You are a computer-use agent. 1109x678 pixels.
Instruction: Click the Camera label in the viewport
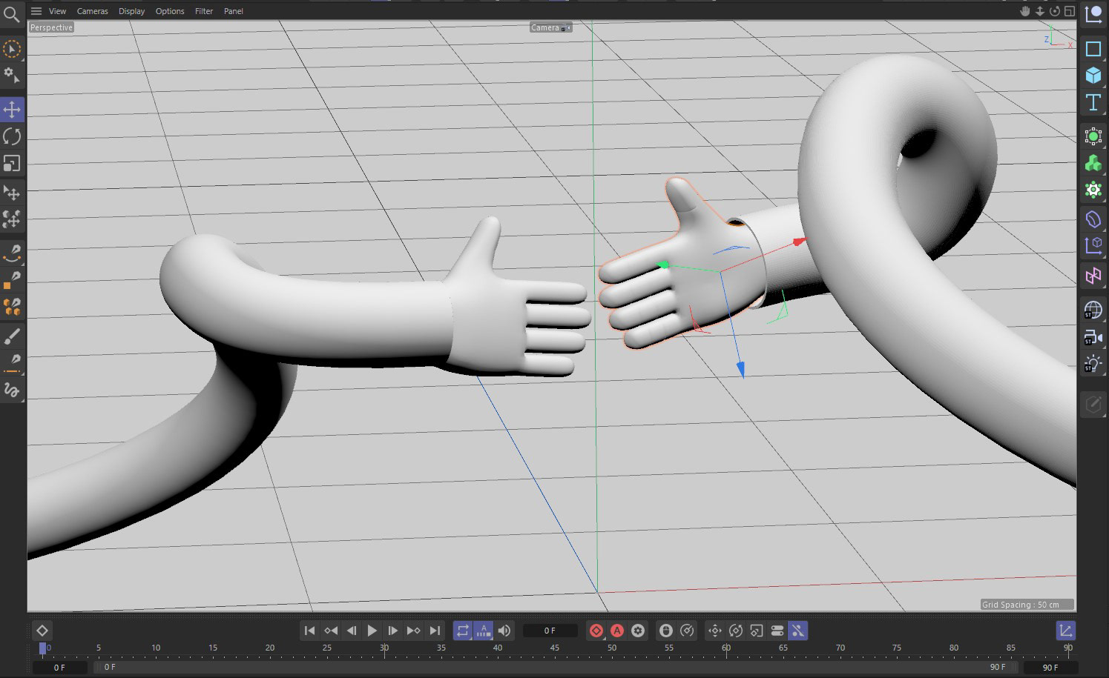coord(545,27)
